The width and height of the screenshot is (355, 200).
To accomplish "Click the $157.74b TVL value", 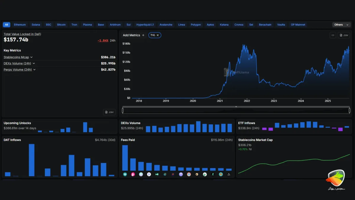I will point(16,40).
